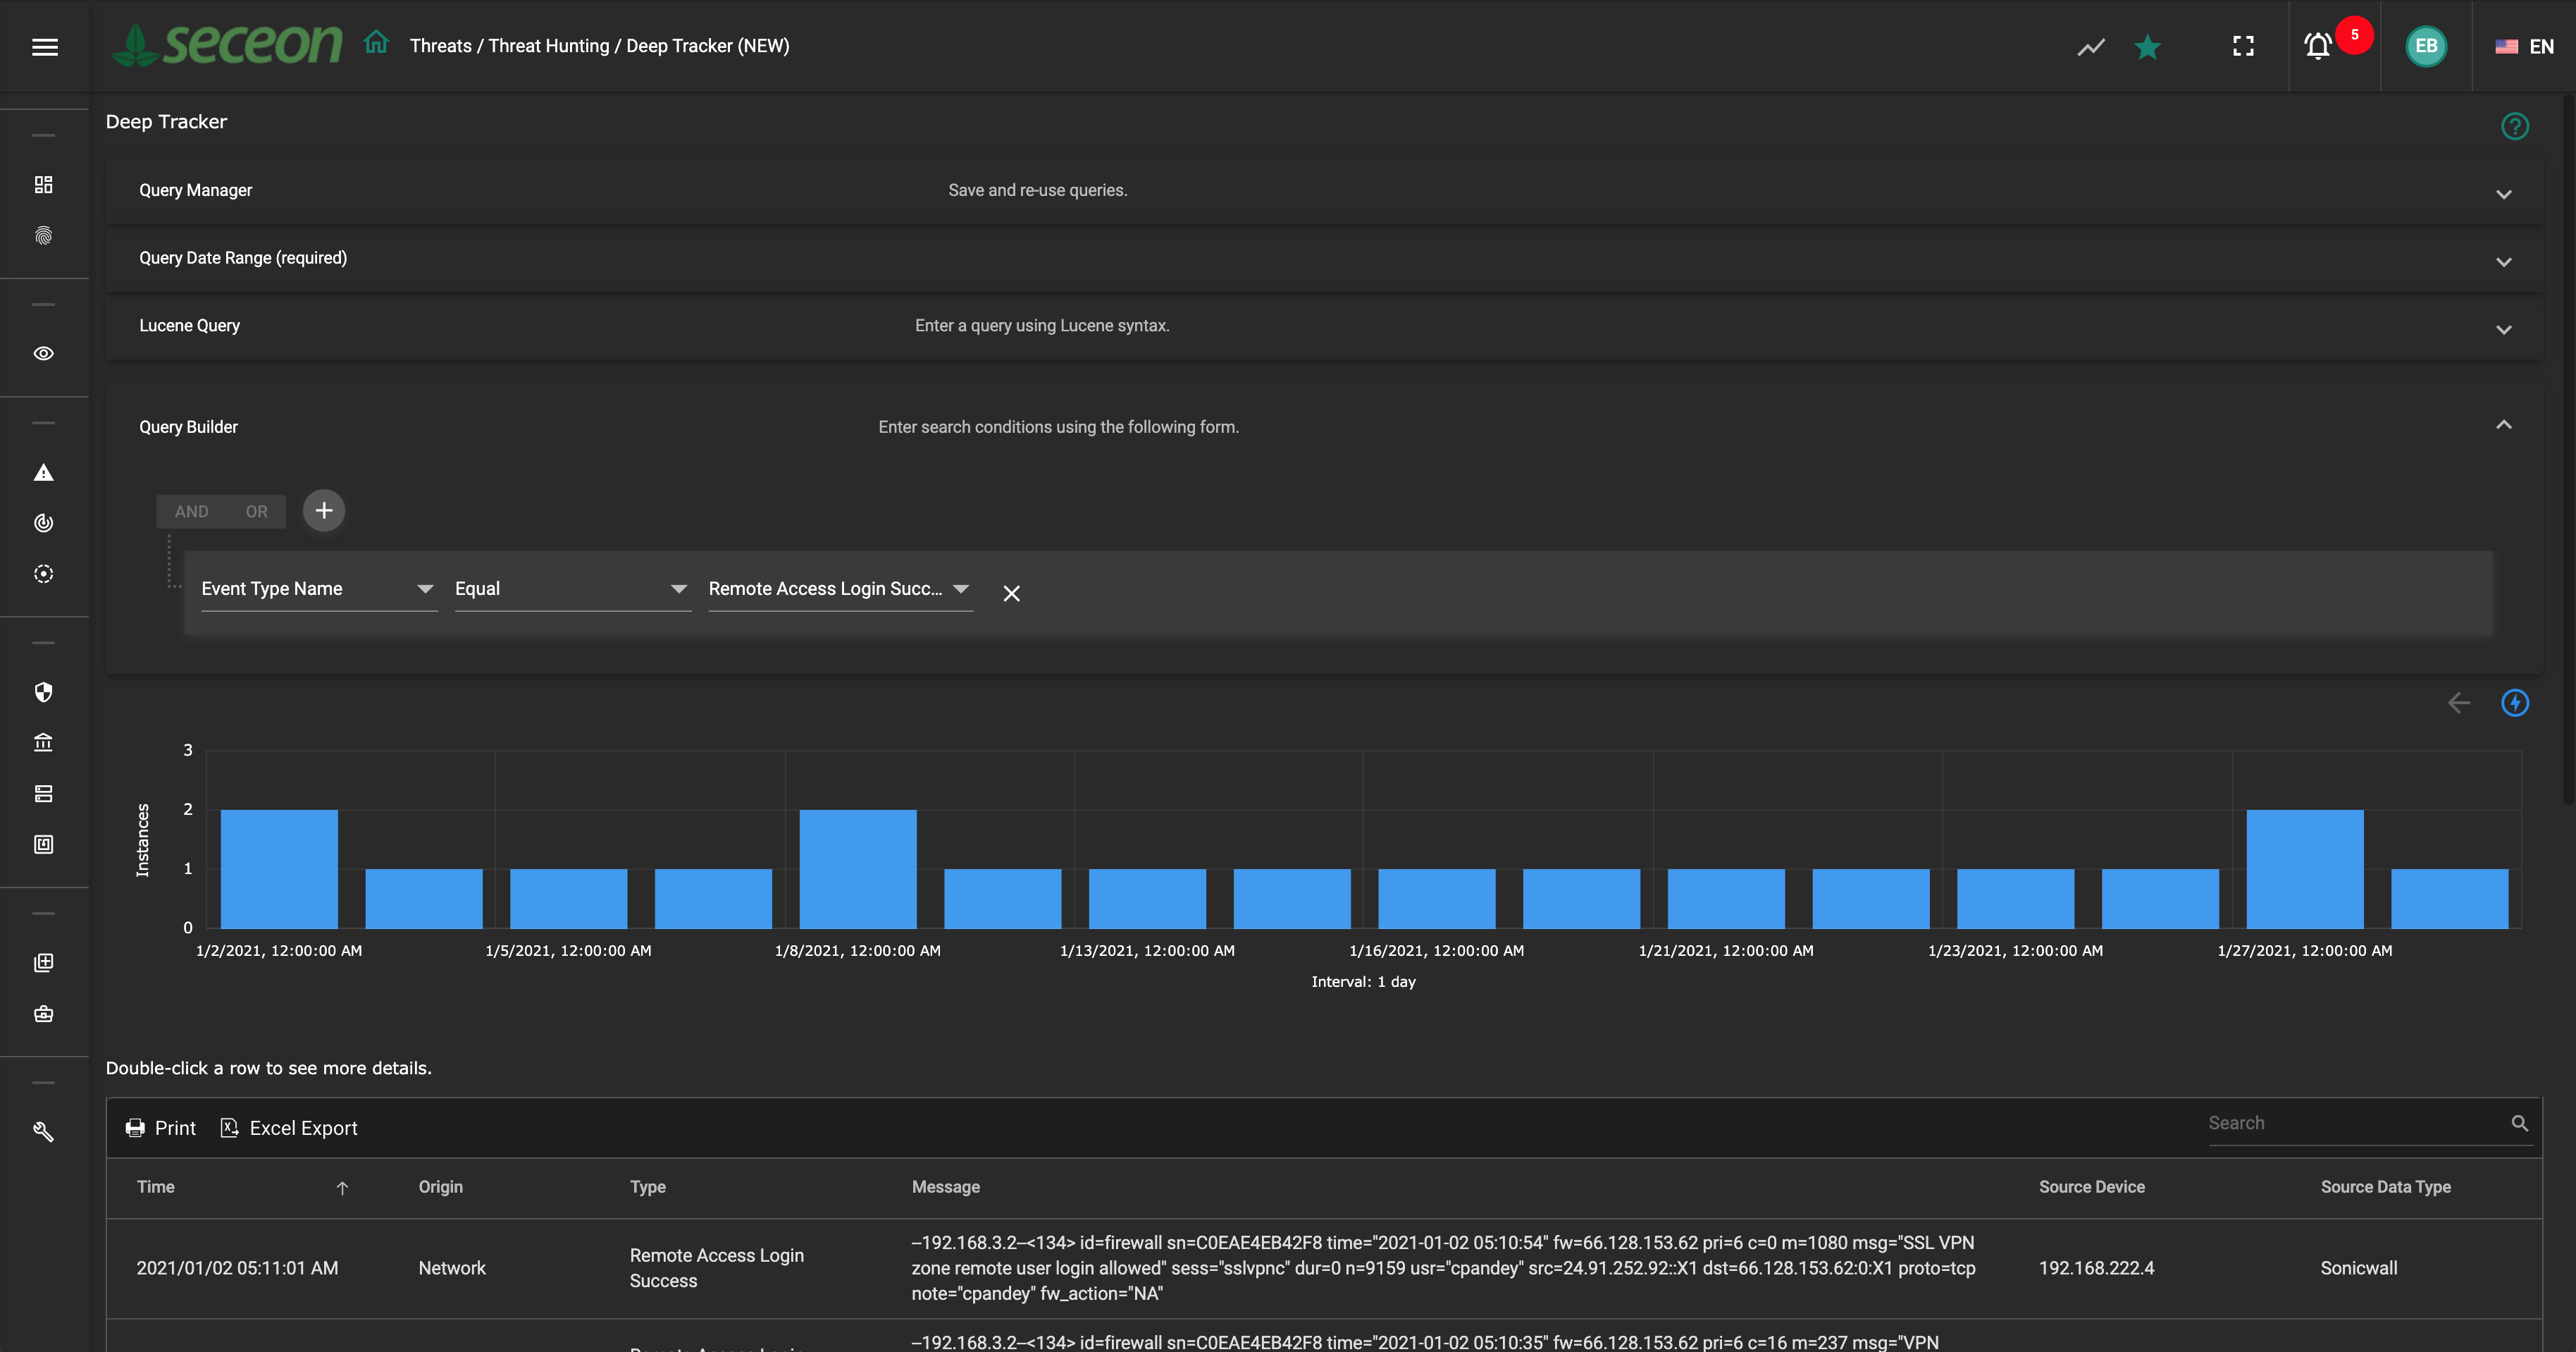Open the hamburger navigation menu

[44, 46]
